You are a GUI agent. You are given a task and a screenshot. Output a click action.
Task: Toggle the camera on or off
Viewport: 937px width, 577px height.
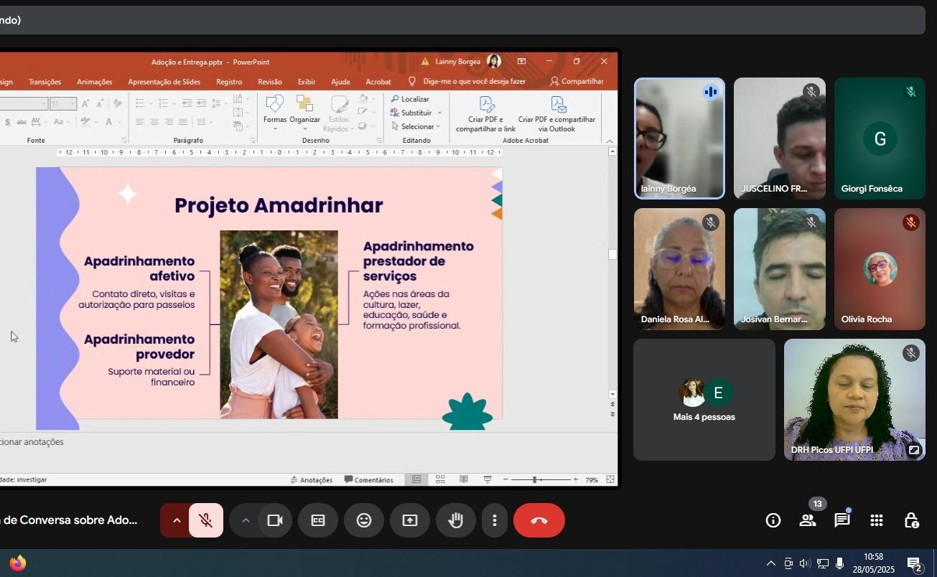pyautogui.click(x=274, y=520)
